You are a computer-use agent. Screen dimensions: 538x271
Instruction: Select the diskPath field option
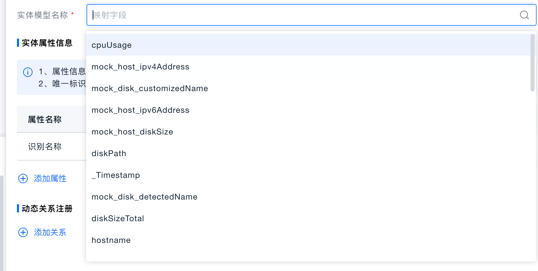tap(109, 153)
